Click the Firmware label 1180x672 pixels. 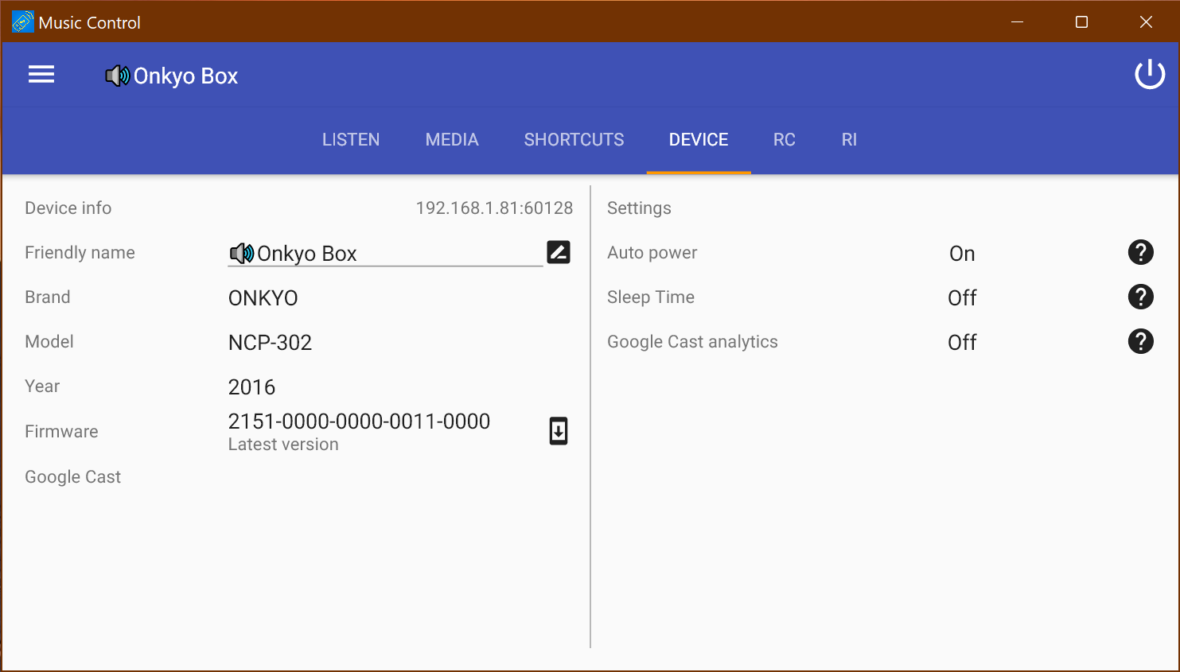click(x=61, y=432)
